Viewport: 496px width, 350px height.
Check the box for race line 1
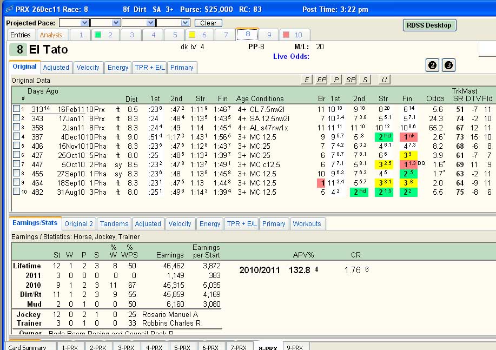16,109
